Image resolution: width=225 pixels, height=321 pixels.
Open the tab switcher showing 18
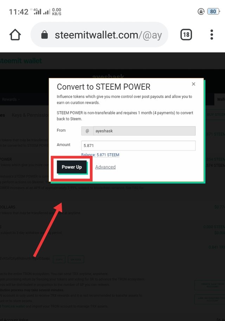click(x=186, y=35)
